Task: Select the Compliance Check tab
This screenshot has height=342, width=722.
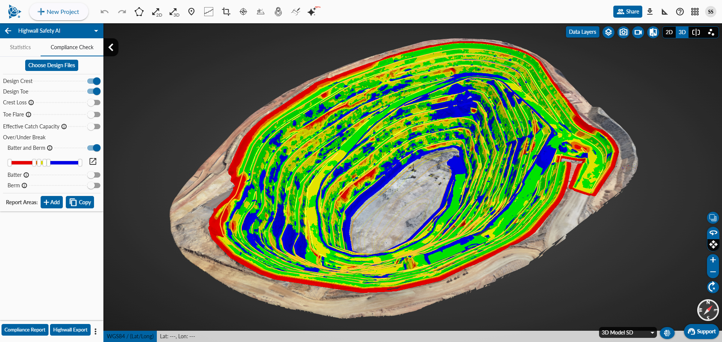Action: [72, 47]
